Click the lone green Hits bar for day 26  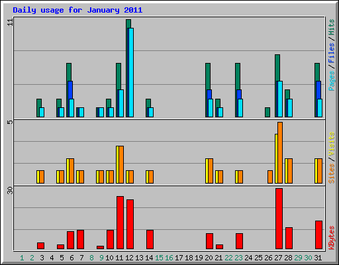(x=267, y=112)
